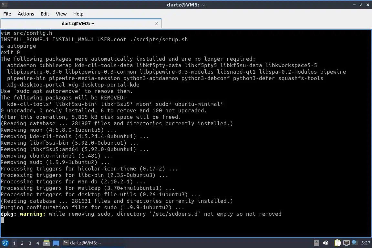Click 'Processing triggers for hicolor-icon-theme' line
This screenshot has height=248, width=372.
[x=89, y=169]
